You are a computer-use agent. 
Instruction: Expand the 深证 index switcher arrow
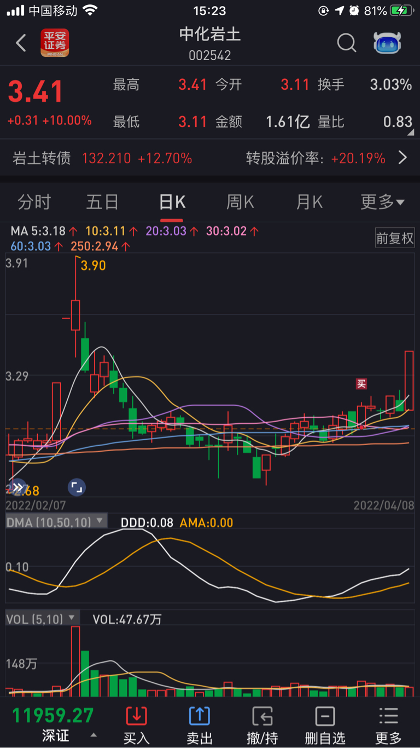click(94, 735)
